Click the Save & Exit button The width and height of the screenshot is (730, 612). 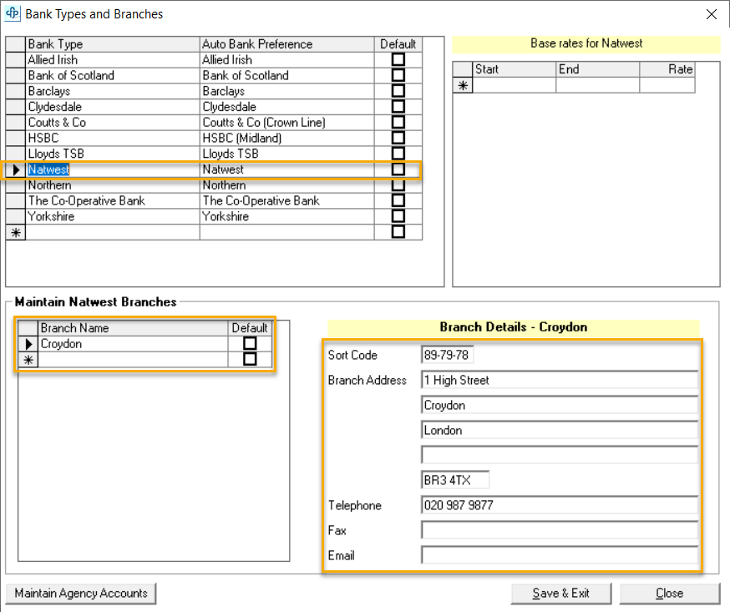(x=561, y=594)
